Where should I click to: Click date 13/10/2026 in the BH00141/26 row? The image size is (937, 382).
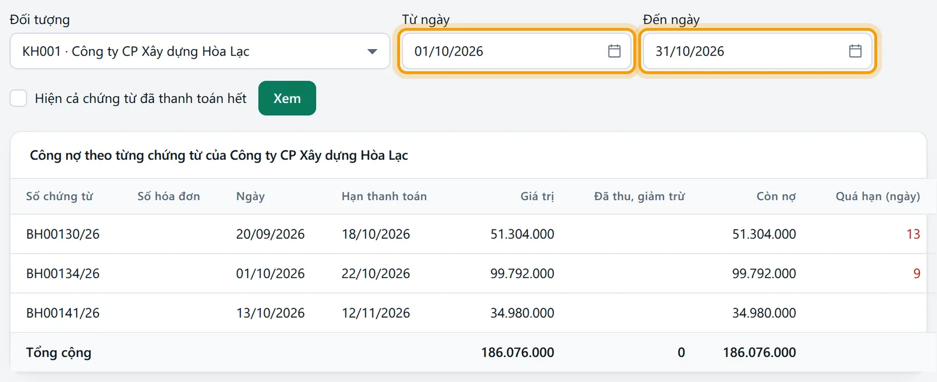click(x=271, y=313)
